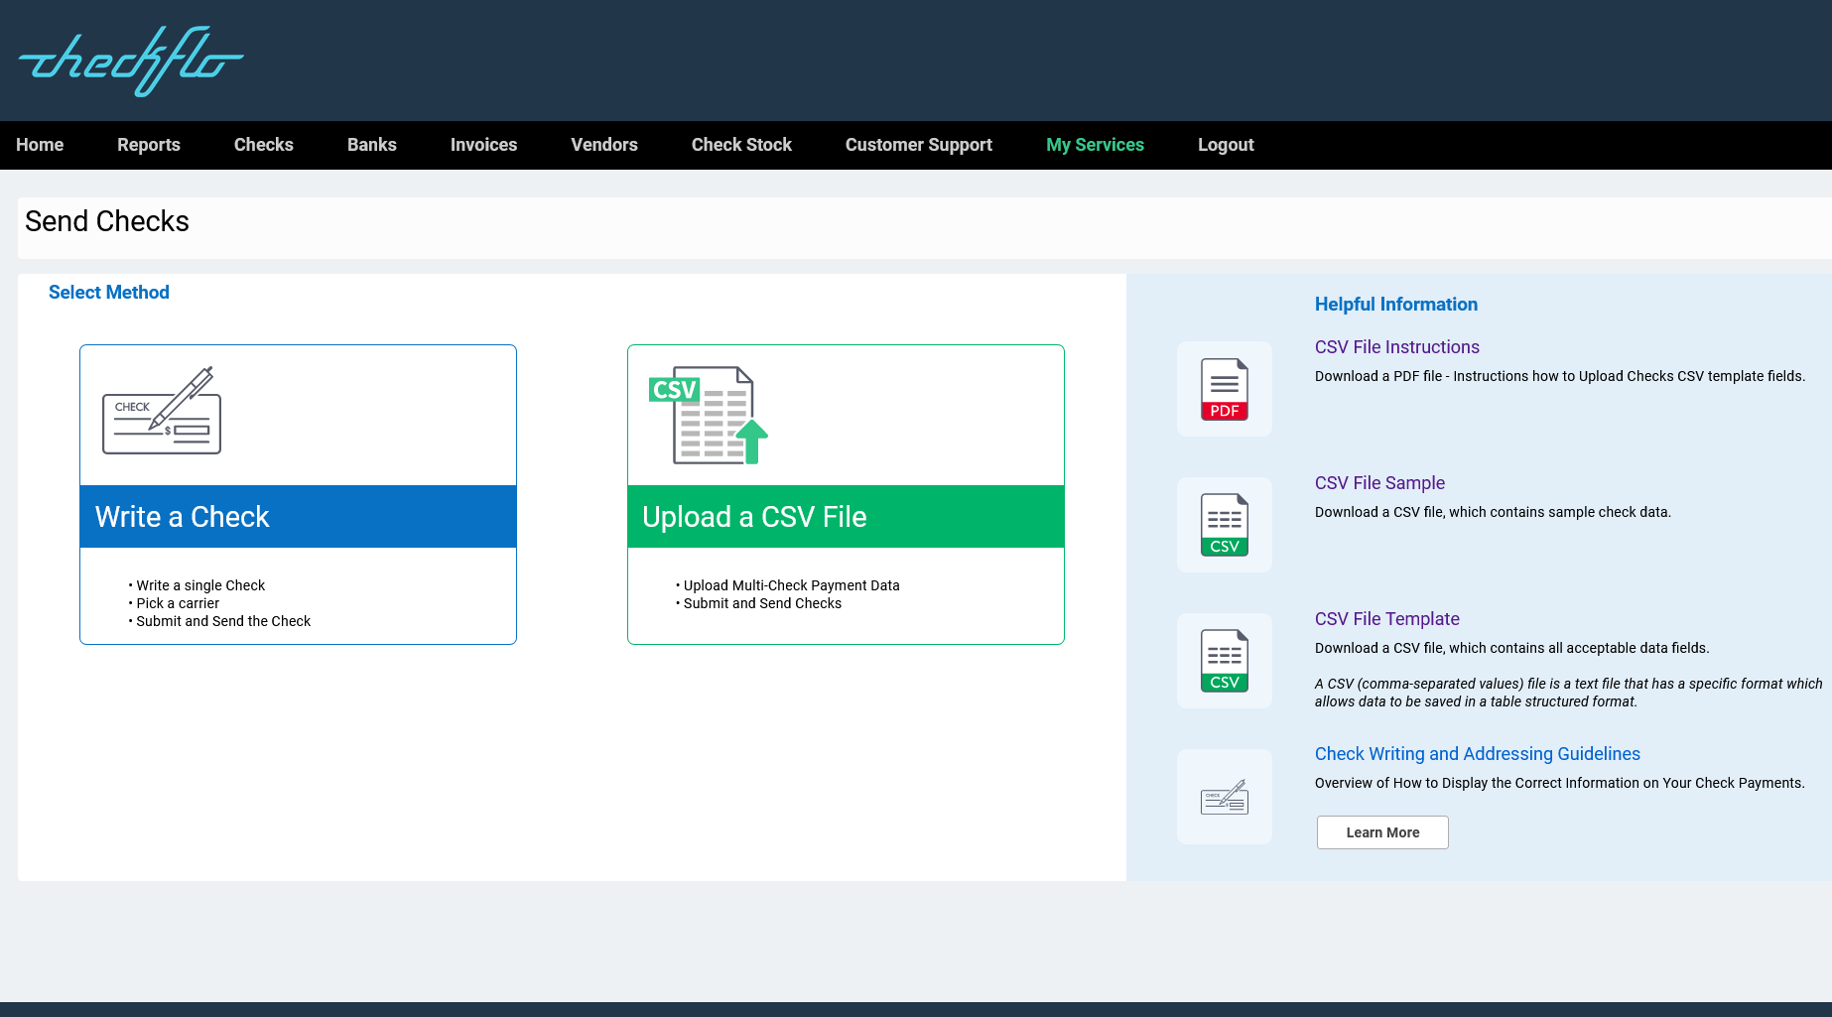Click Logout in the navigation bar

(1226, 145)
